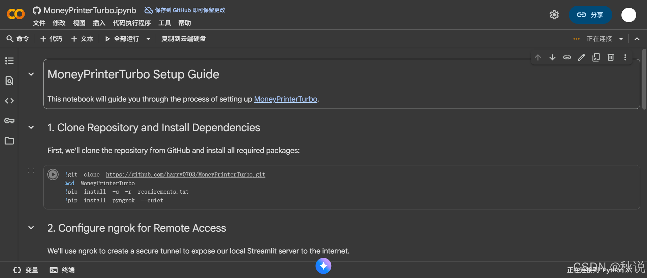The width and height of the screenshot is (647, 278).
Task: Collapse the header toolbar with caret
Action: pos(637,39)
